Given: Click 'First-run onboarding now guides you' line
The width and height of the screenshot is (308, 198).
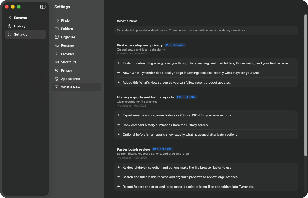Looking at the screenshot, I should coord(205,63).
